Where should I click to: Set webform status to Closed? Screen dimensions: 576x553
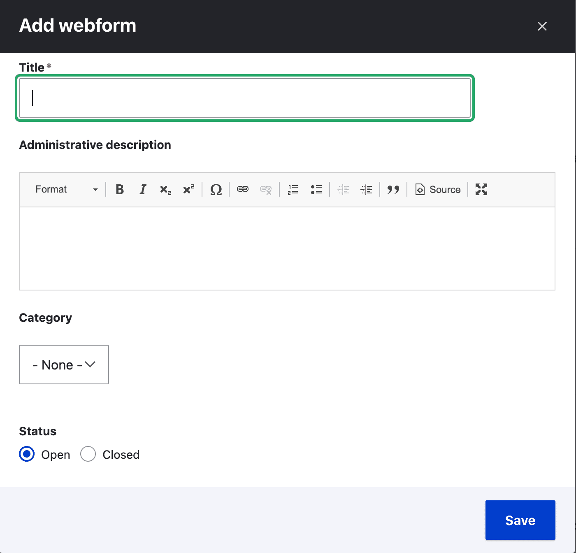pos(88,454)
